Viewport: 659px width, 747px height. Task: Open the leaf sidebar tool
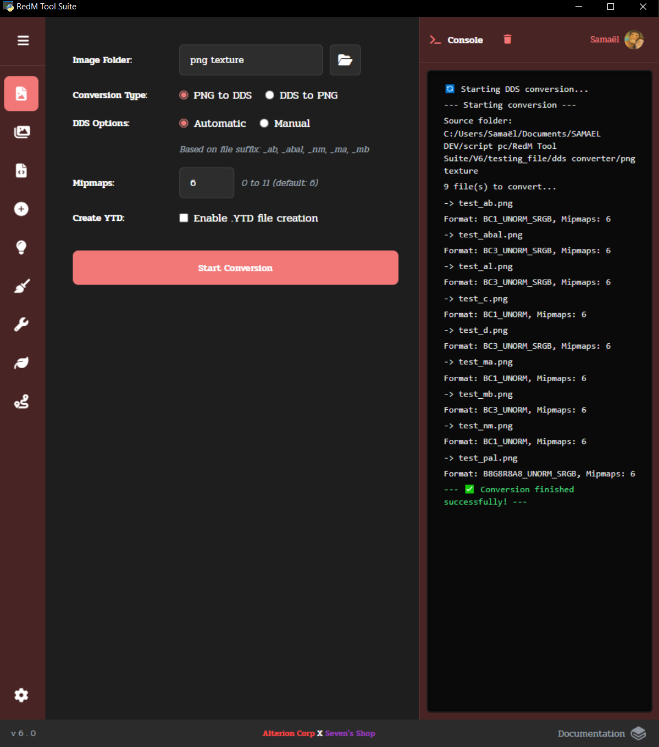[x=21, y=363]
